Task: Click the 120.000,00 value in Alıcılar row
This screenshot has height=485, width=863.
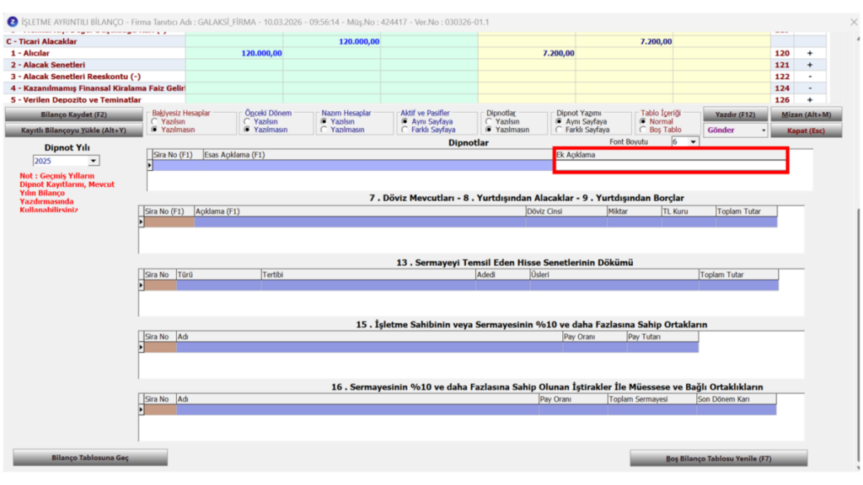Action: (261, 53)
